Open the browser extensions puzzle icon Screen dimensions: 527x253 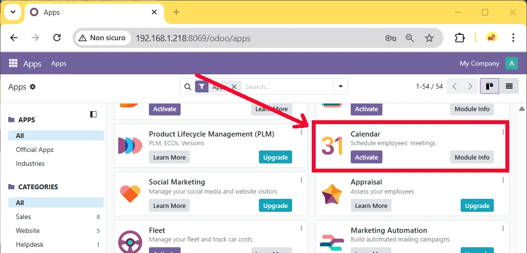point(459,38)
